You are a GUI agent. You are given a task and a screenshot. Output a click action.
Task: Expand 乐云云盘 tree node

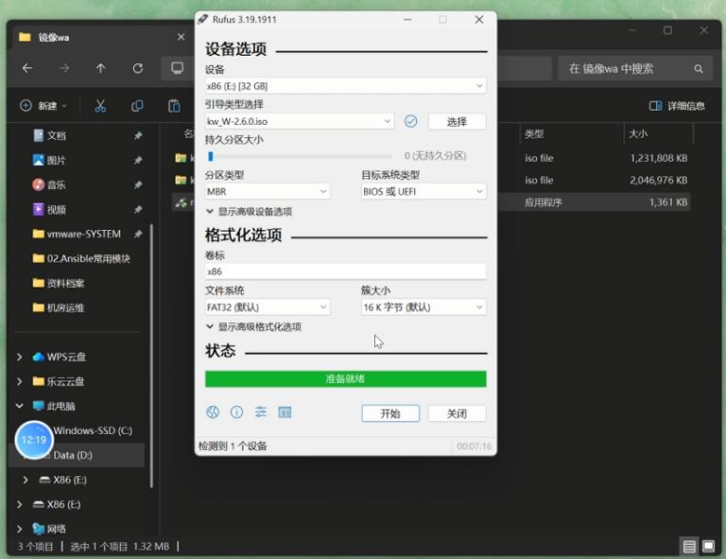click(x=20, y=381)
